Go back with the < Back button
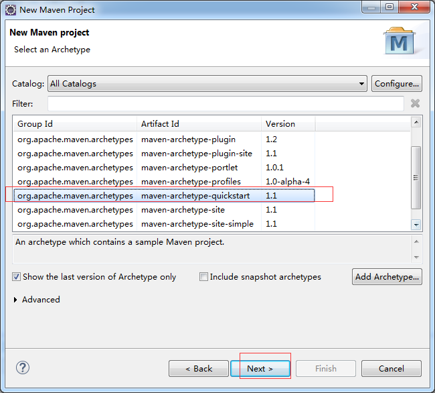The image size is (435, 393). tap(199, 369)
